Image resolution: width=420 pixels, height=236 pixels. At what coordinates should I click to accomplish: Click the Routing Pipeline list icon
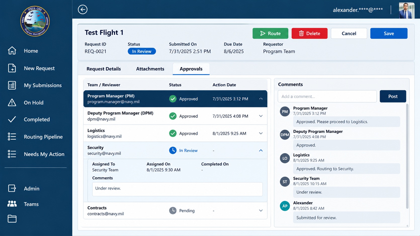[12, 137]
